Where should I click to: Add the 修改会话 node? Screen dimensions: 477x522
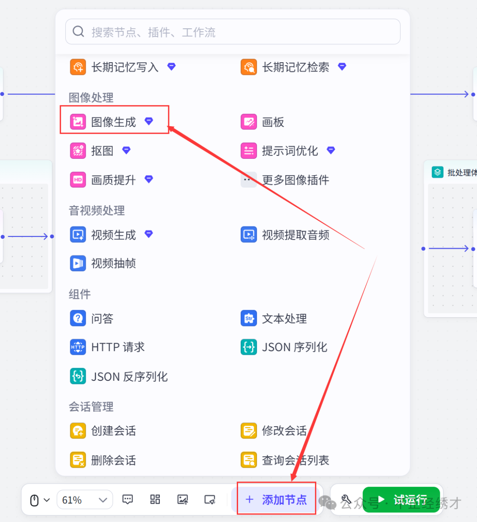pyautogui.click(x=274, y=431)
